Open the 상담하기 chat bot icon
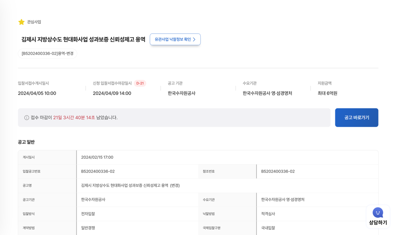Image resolution: width=396 pixels, height=235 pixels. point(378,213)
